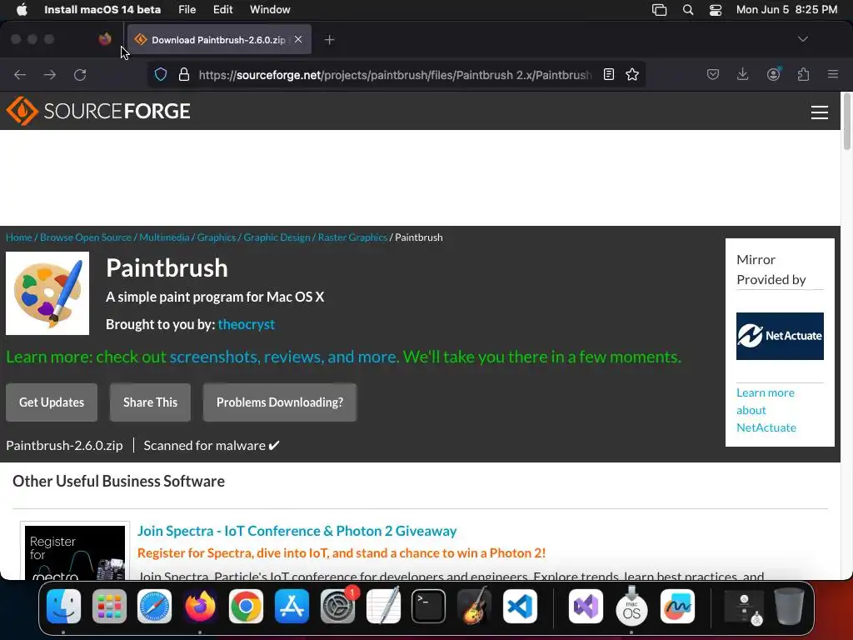Screen dimensions: 853x640
Task: Open the Window menu
Action: pos(270,10)
